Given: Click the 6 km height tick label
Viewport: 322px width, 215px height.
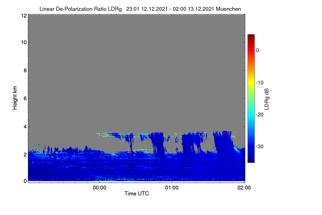Looking at the screenshot, I should [x=25, y=99].
